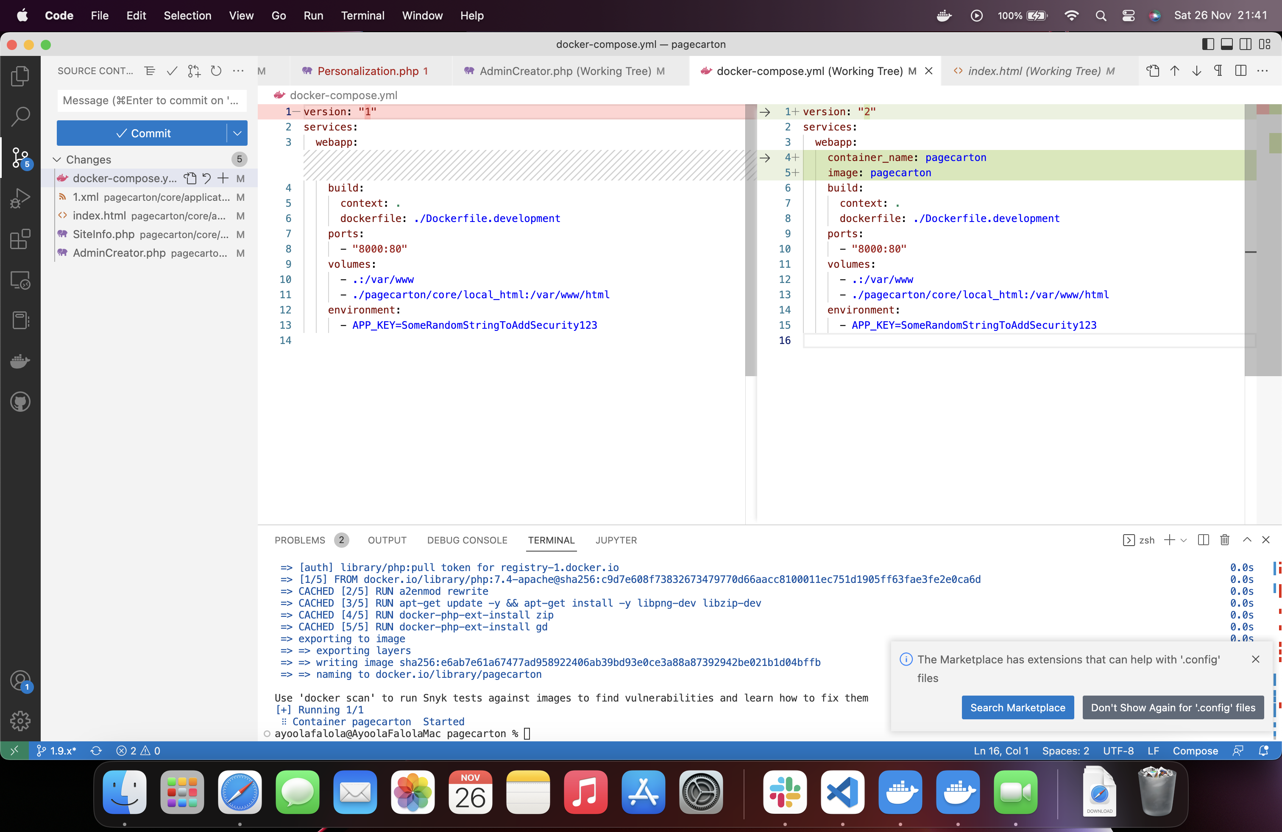The image size is (1282, 832).
Task: Open Source Control view in activity bar
Action: 20,158
